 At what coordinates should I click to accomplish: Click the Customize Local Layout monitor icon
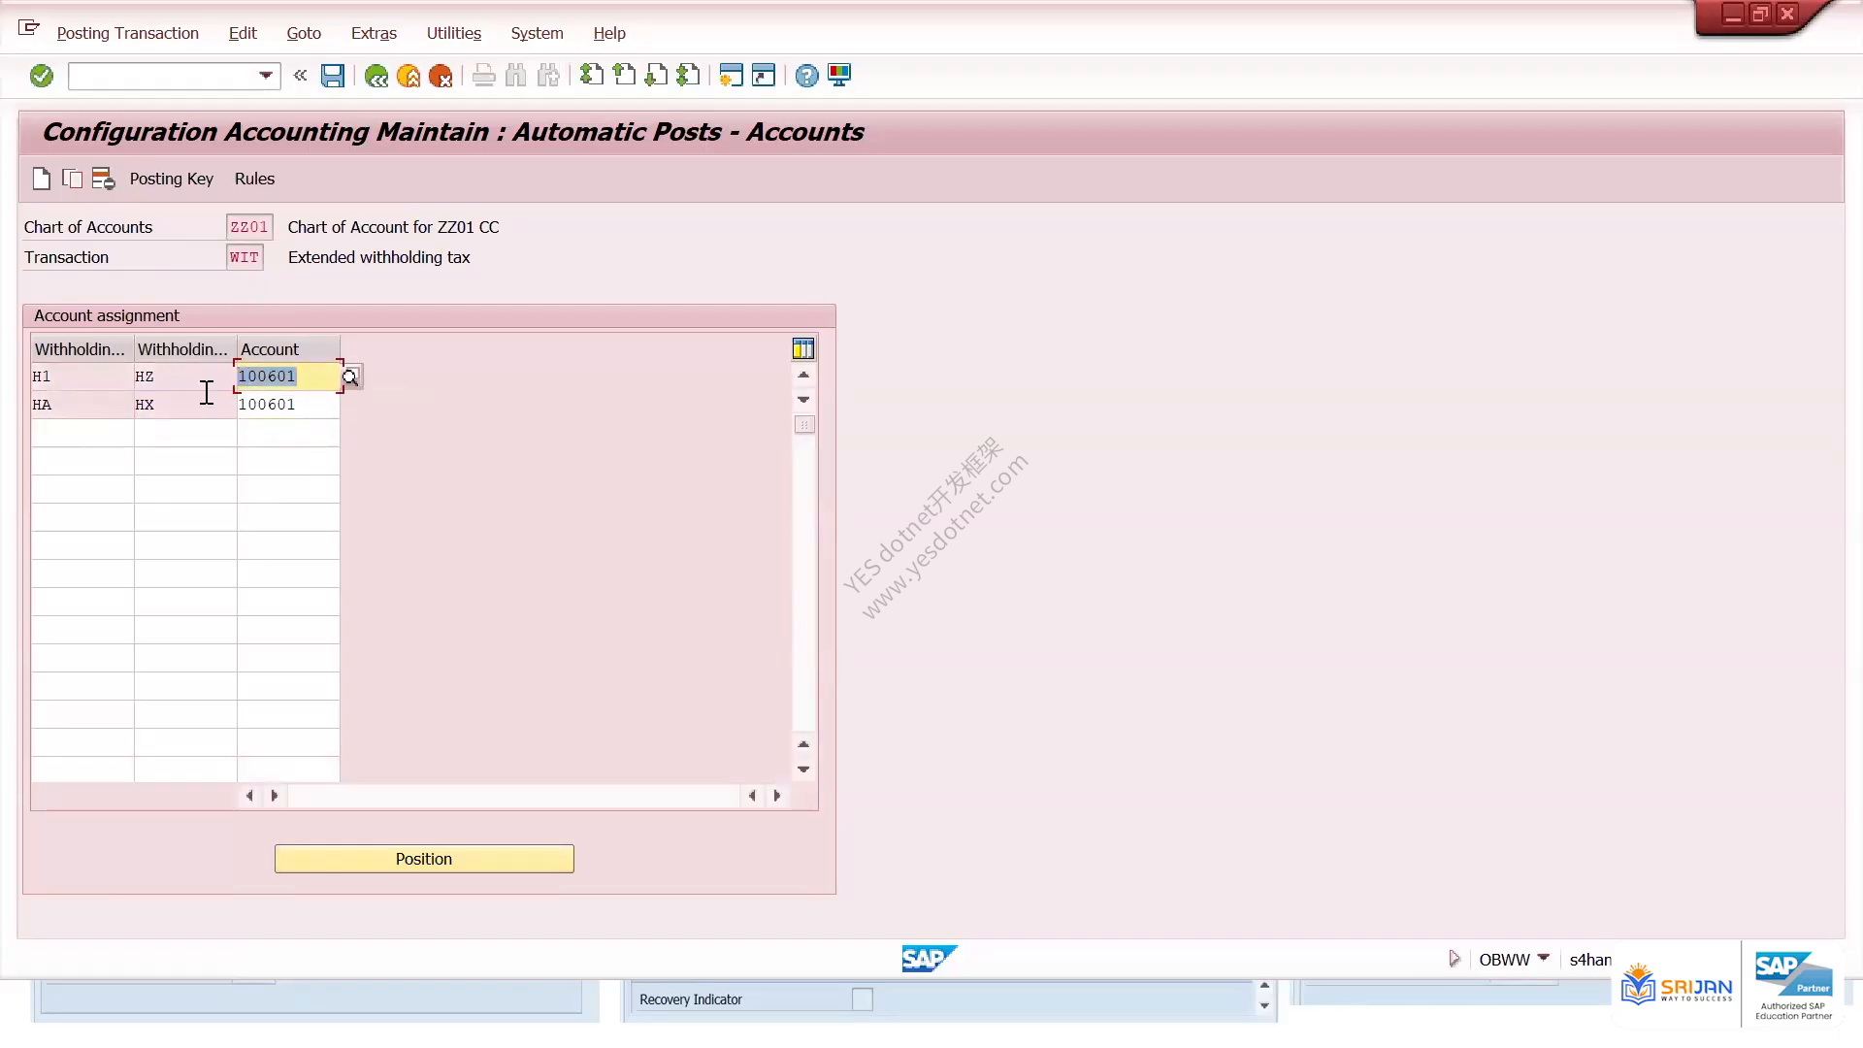click(x=839, y=76)
